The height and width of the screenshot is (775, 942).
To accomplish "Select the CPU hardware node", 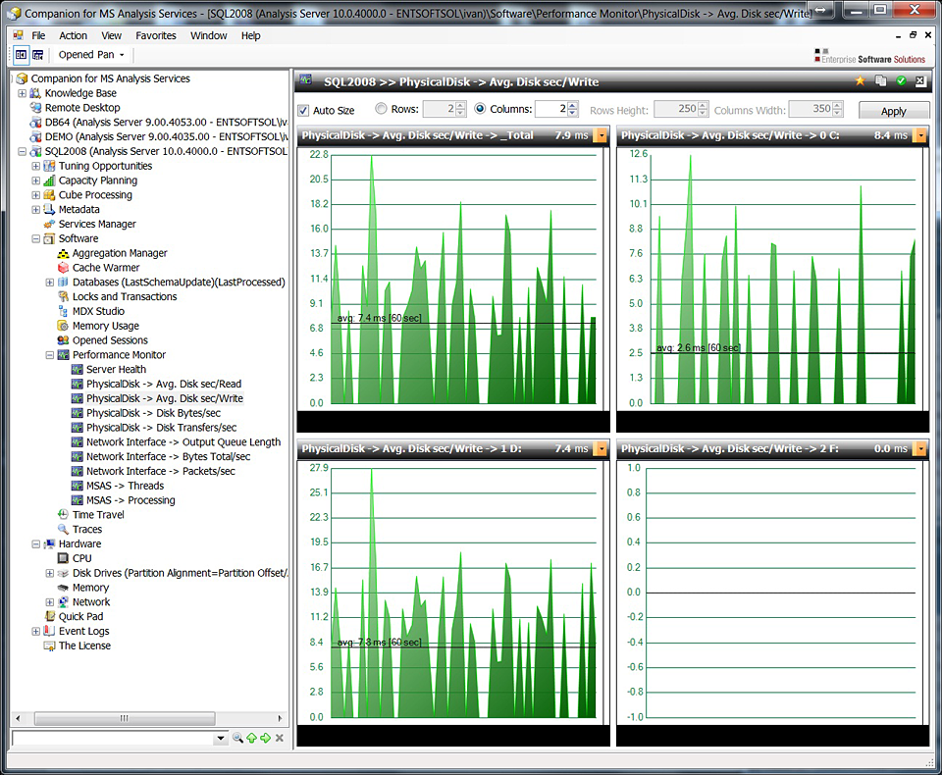I will point(81,558).
